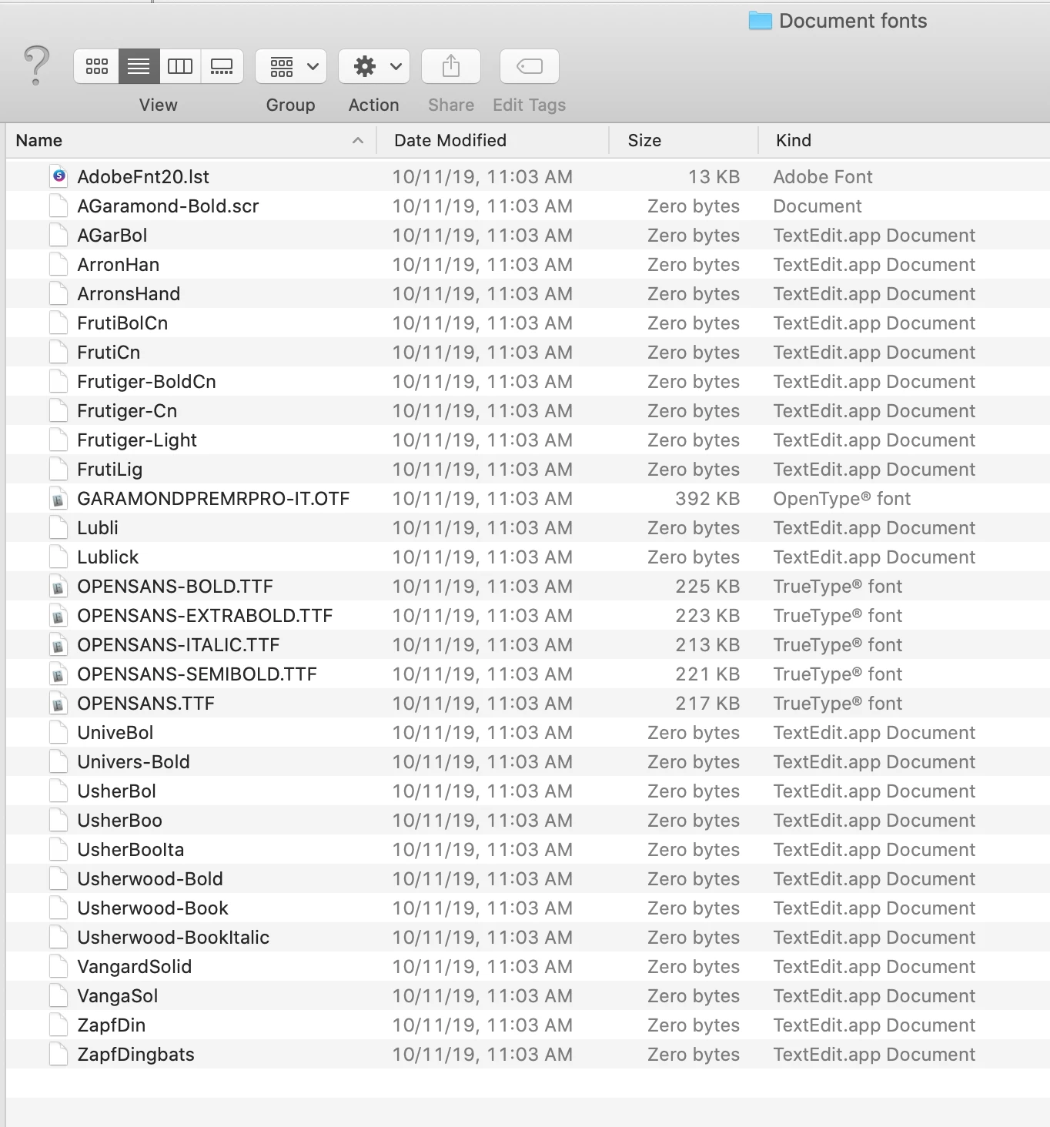Select the UniveBol file name
The image size is (1050, 1127).
click(x=115, y=732)
